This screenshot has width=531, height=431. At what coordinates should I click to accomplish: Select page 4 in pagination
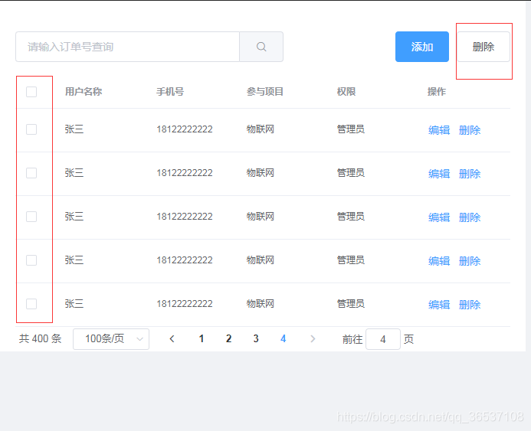coord(283,338)
